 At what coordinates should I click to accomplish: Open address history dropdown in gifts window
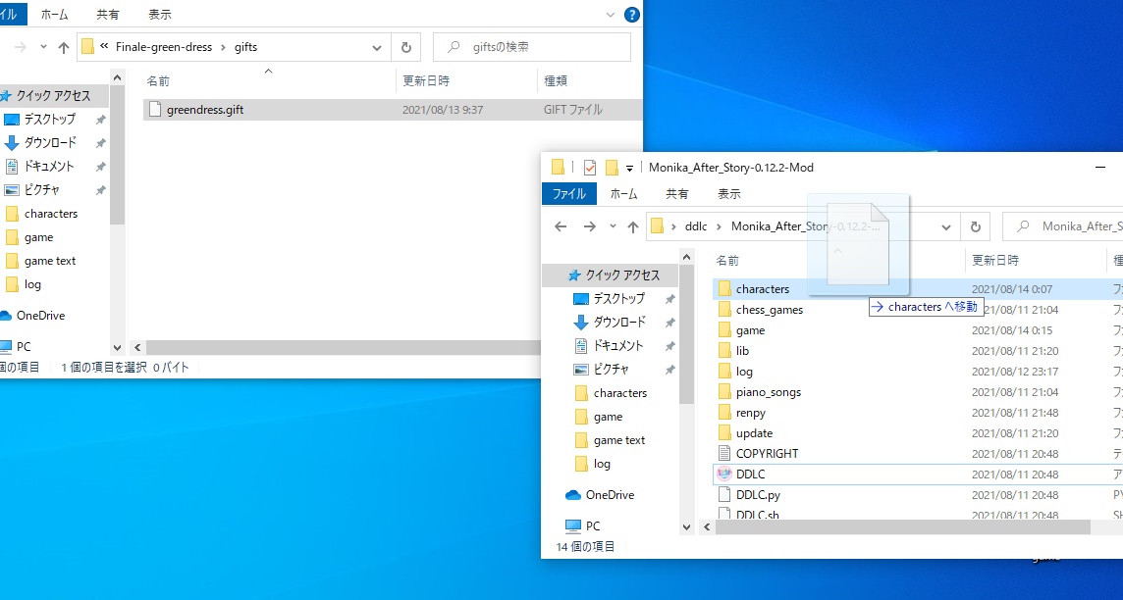tap(378, 47)
